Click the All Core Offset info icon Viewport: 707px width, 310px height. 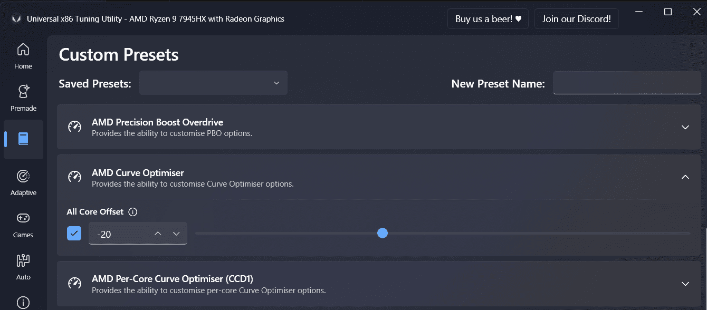tap(133, 212)
